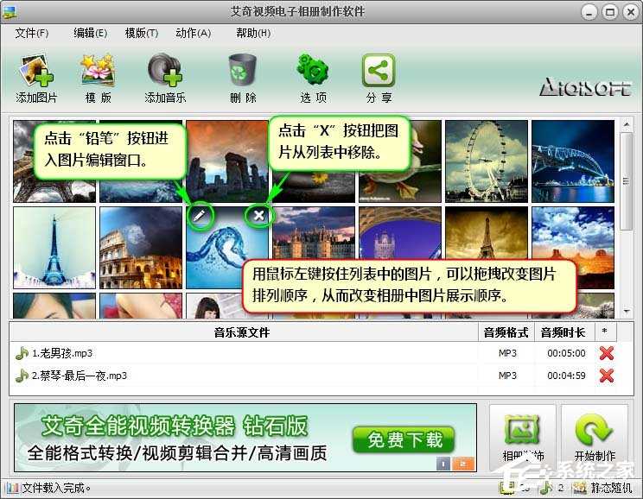Screen dimensions: 643x499
Task: Click the 删除 trash can icon
Action: (243, 71)
